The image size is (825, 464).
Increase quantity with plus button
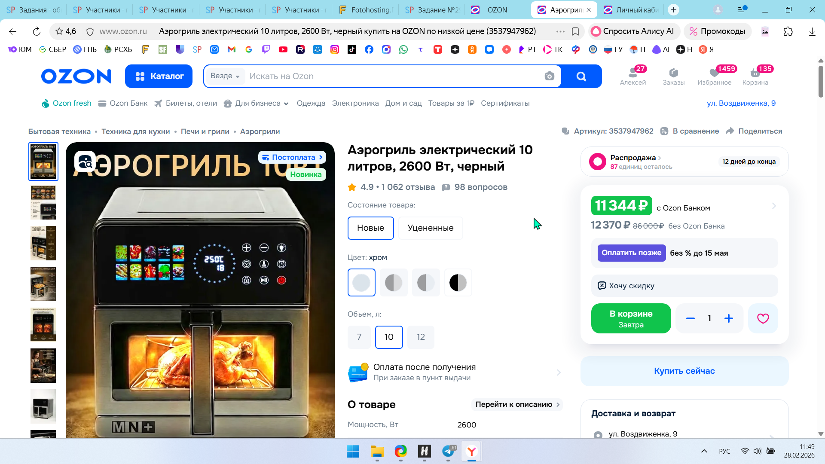[x=729, y=318]
